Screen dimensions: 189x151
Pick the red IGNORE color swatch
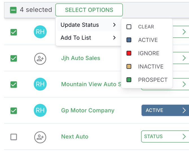tap(129, 53)
